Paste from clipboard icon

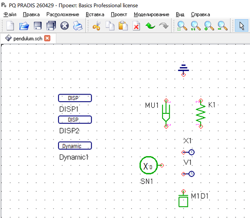pos(123,26)
